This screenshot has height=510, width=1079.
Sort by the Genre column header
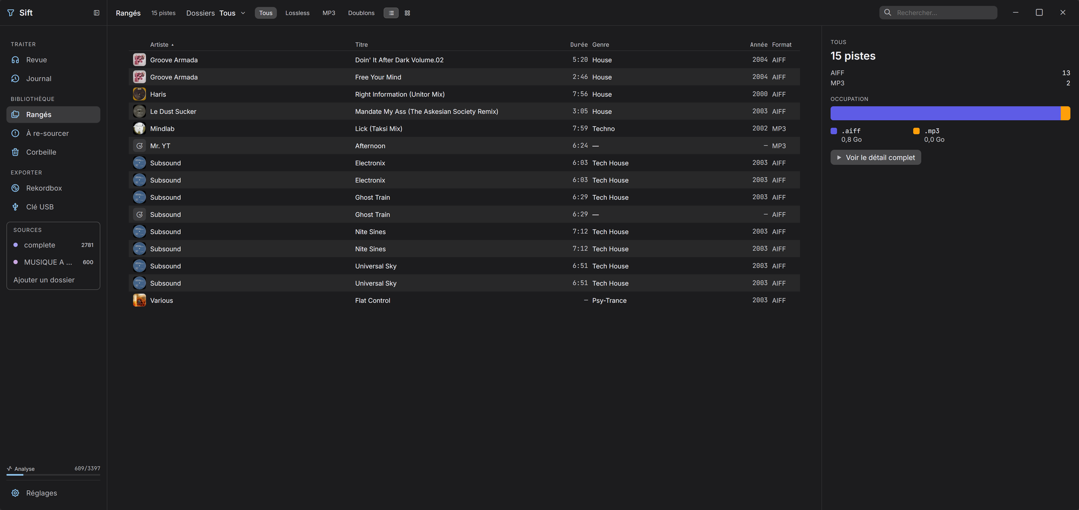click(600, 45)
